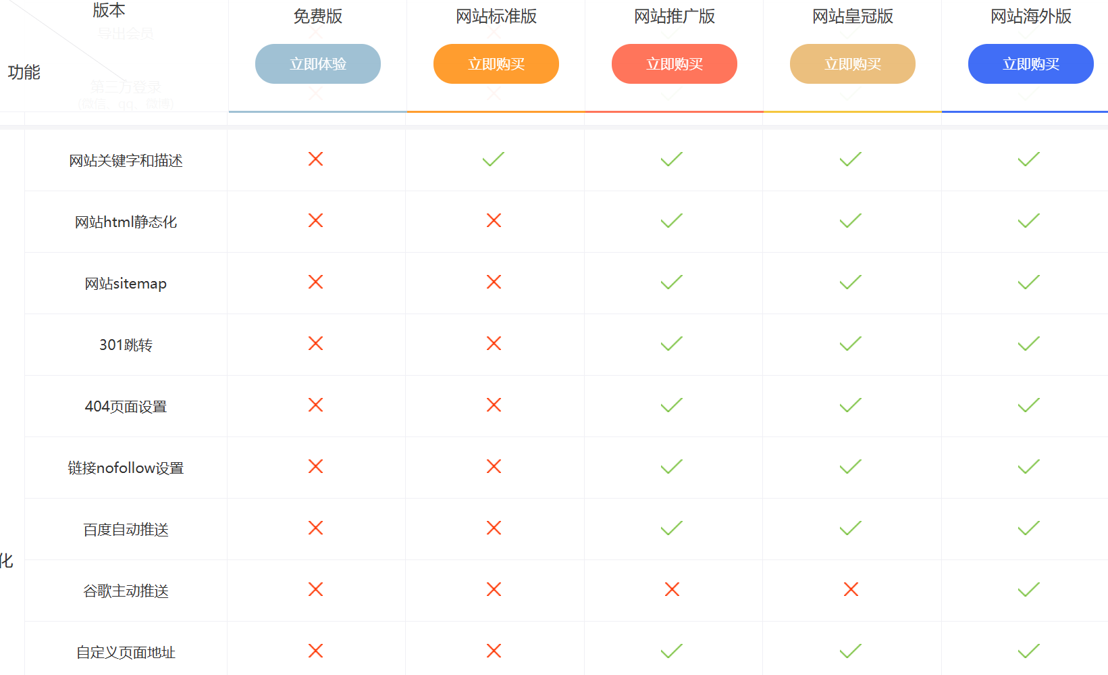Click the 立即体验 button under 免费版
This screenshot has height=675, width=1108.
[x=317, y=64]
